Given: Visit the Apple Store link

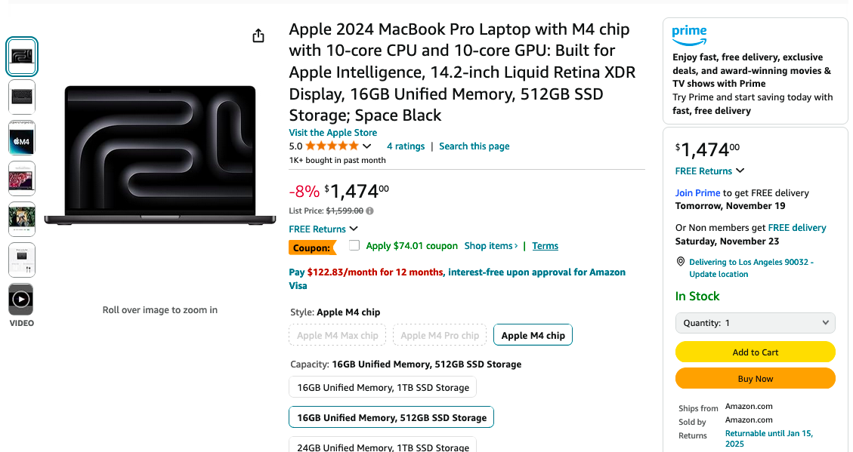Looking at the screenshot, I should pos(332,132).
